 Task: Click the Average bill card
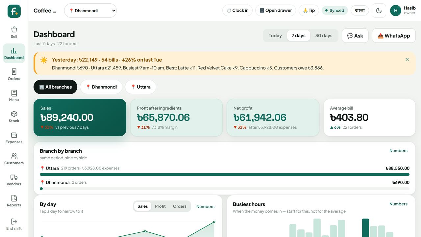click(x=369, y=118)
